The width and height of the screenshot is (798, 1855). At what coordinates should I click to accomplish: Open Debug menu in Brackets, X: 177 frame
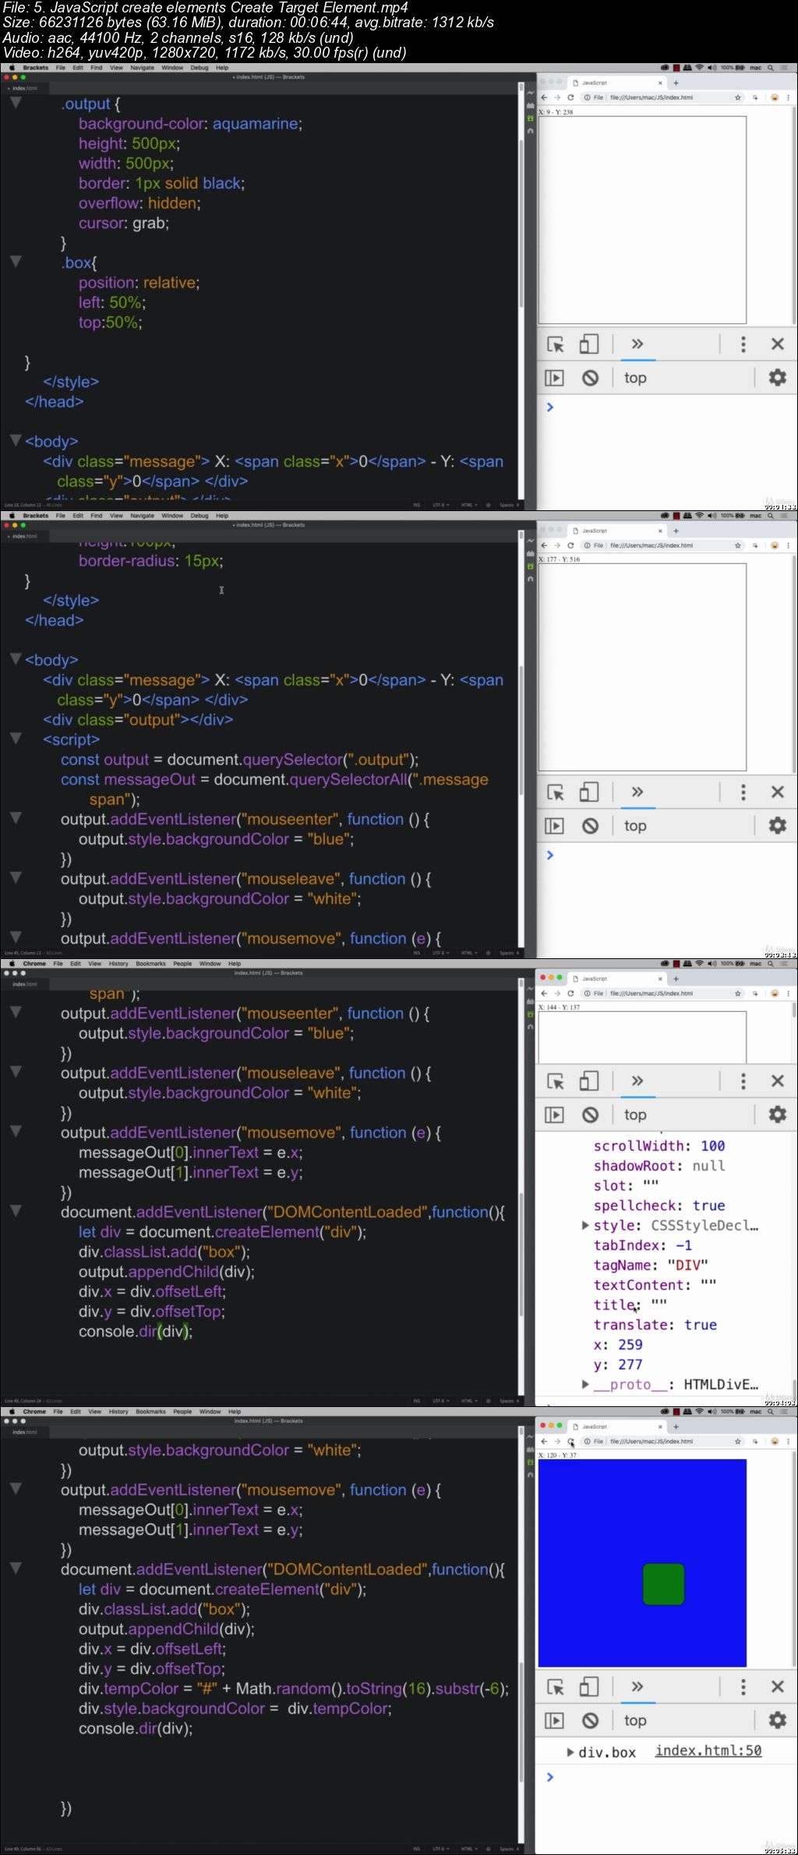[x=199, y=516]
